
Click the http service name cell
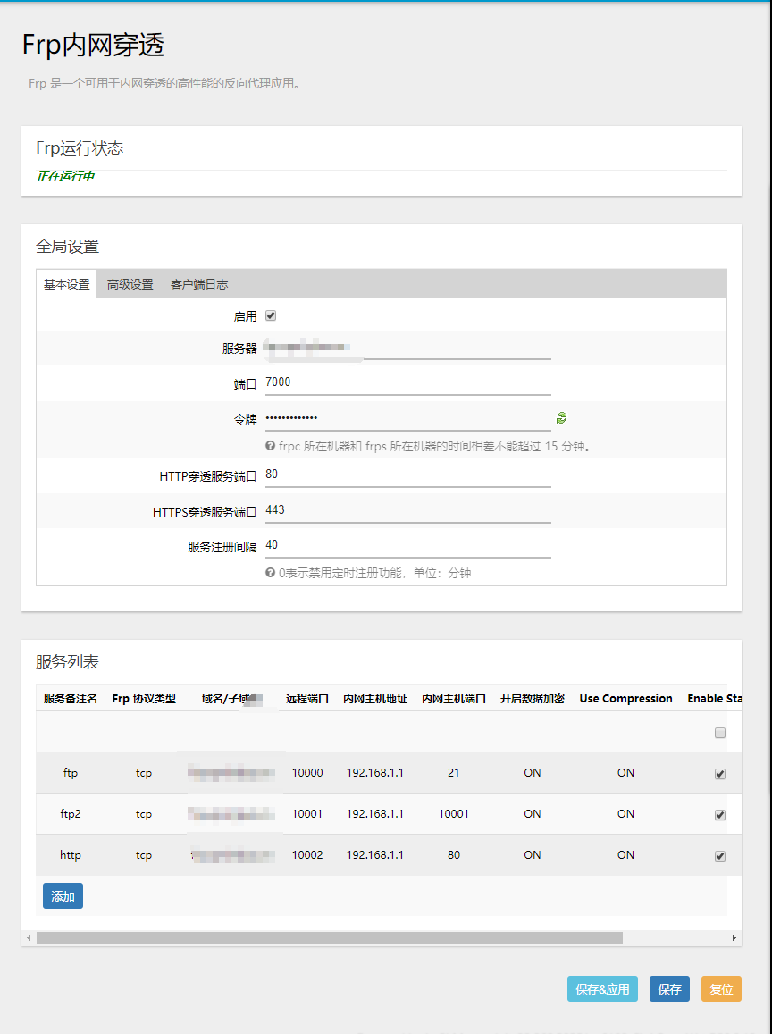[x=71, y=854]
